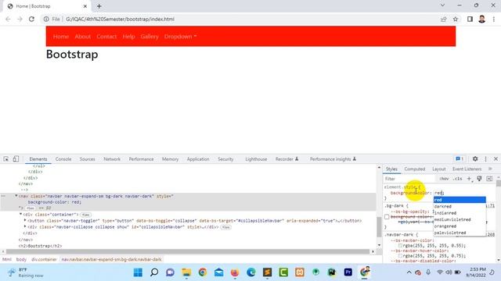This screenshot has height=281, width=501.
Task: Show hidden system tray icons
Action: click(409, 272)
